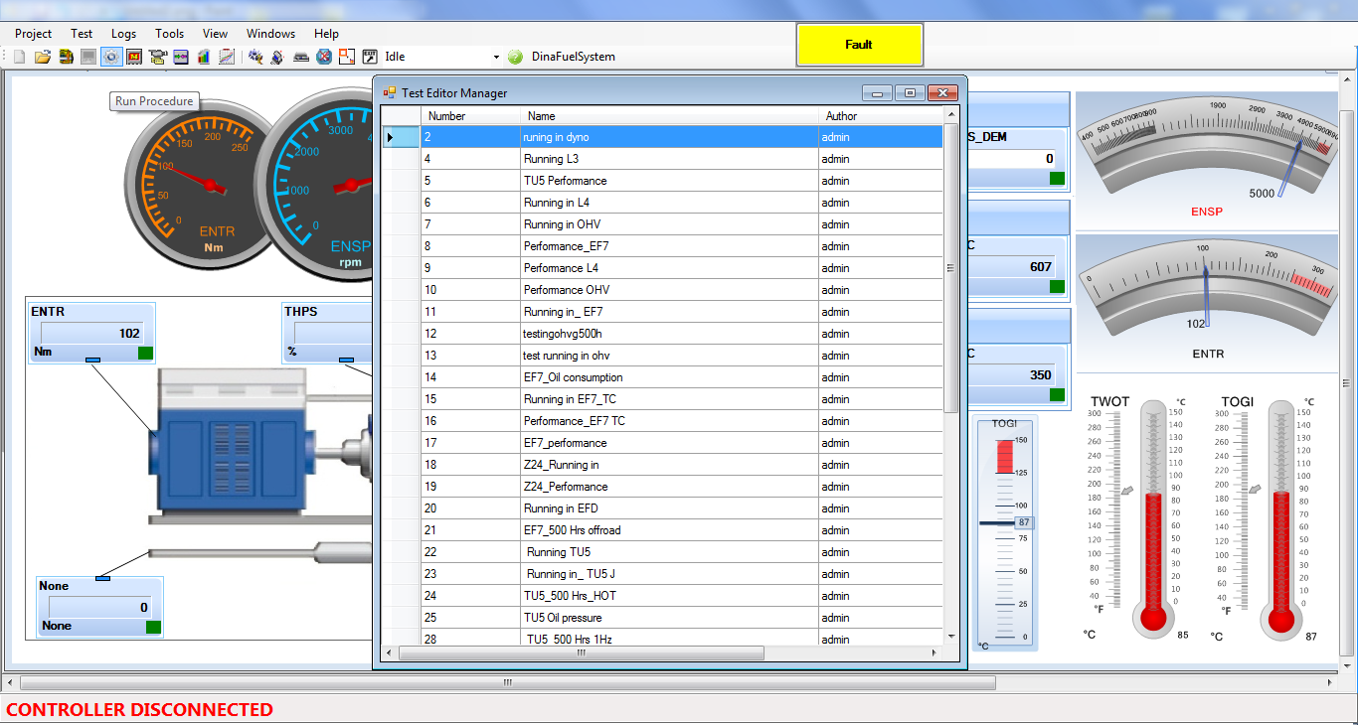Open the Idle state dropdown

495,57
